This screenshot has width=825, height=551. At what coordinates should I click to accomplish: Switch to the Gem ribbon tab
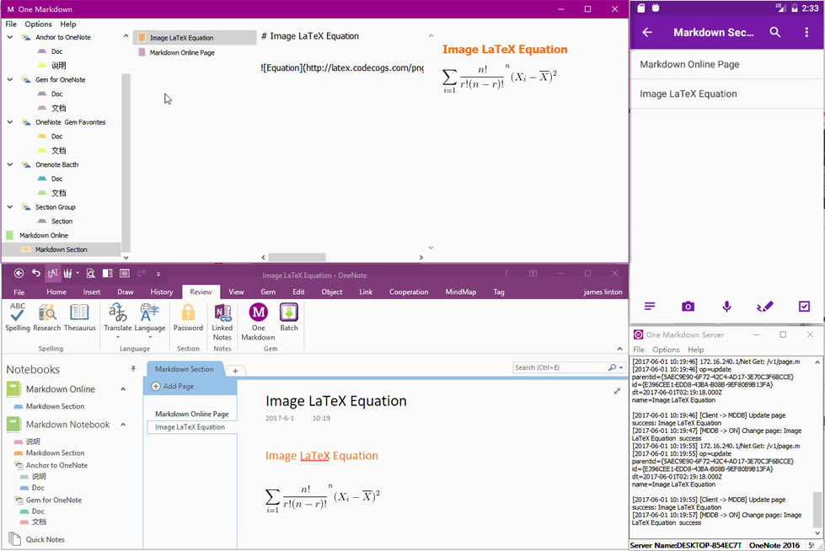[267, 292]
